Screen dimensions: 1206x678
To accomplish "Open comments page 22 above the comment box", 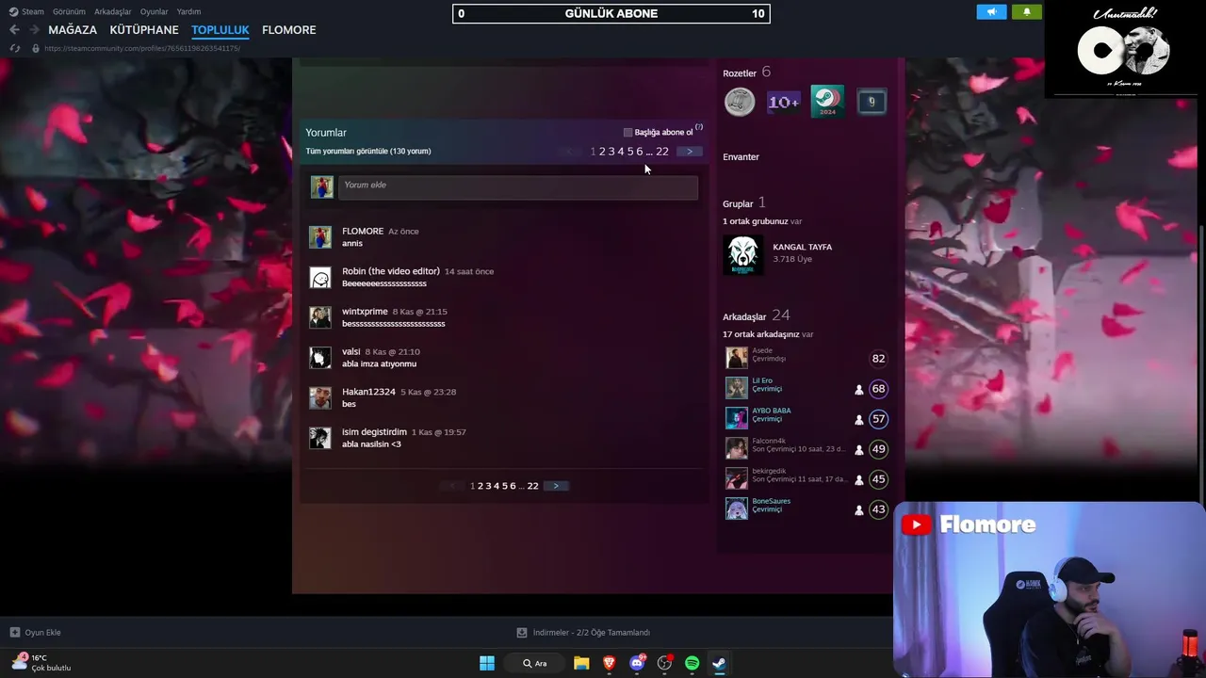I will (x=662, y=152).
